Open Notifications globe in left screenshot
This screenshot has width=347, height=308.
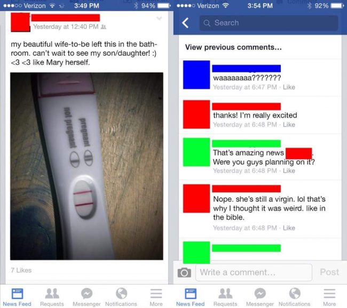[x=121, y=297]
